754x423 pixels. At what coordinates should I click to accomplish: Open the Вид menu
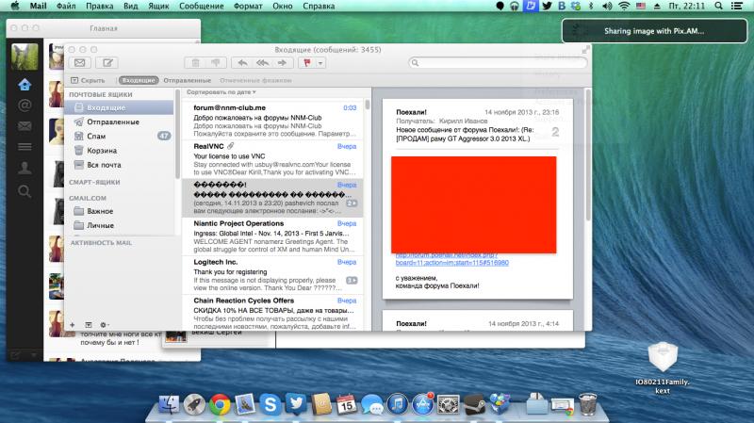(x=130, y=7)
